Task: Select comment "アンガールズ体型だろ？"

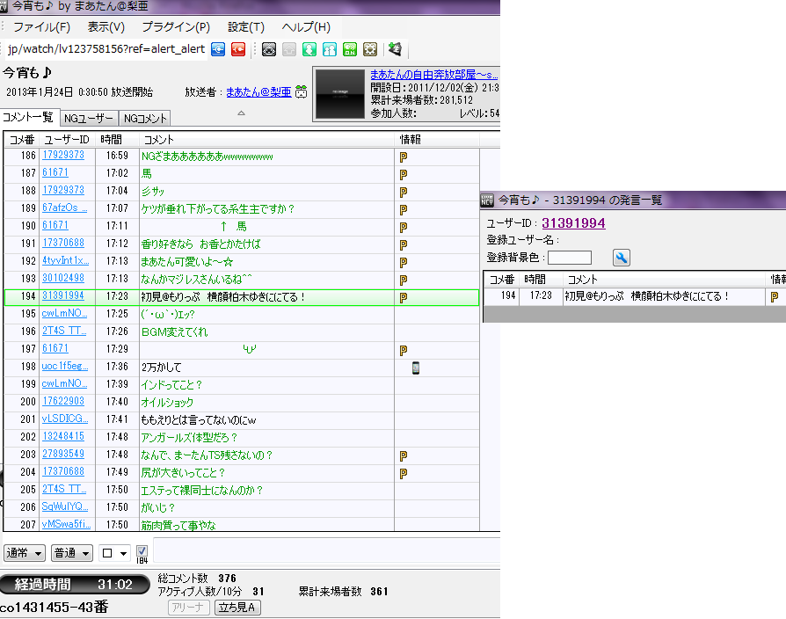Action: click(189, 438)
